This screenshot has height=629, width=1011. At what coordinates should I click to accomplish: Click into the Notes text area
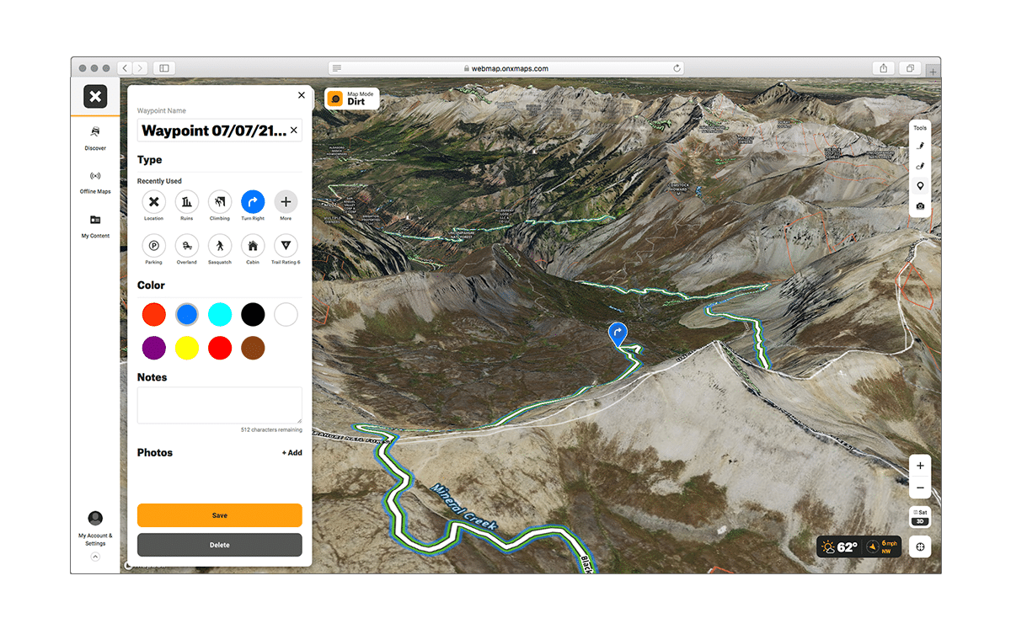tap(219, 405)
